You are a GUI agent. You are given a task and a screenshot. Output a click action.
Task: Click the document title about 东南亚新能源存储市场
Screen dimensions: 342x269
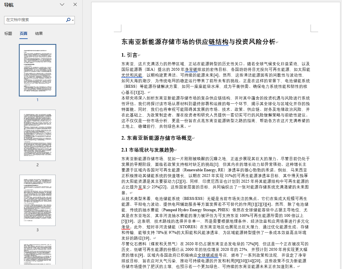(x=198, y=42)
